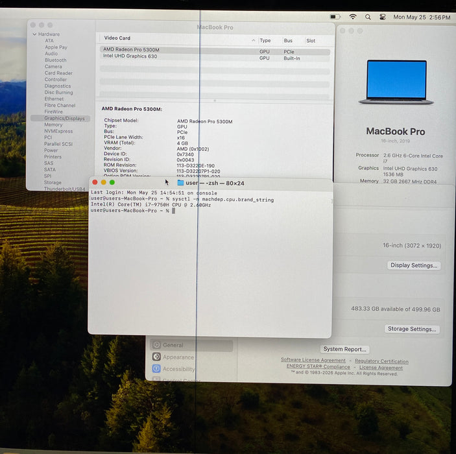Select Diagnostics in hardware list
This screenshot has width=456, height=454.
(58, 86)
